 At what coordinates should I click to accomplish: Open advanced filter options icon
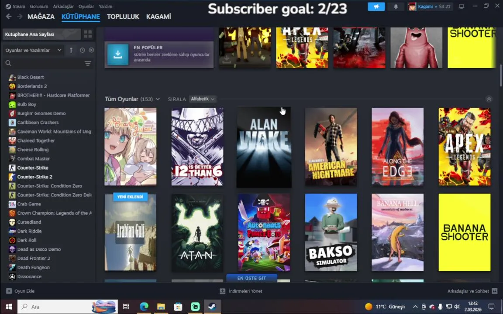tap(88, 63)
